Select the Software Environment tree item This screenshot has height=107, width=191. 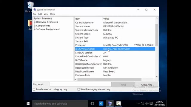pyautogui.click(x=48, y=29)
